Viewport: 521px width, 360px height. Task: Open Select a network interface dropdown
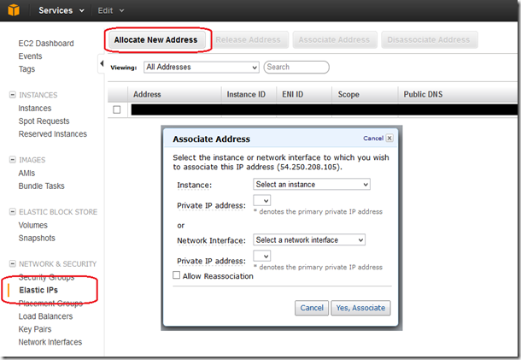tap(309, 240)
